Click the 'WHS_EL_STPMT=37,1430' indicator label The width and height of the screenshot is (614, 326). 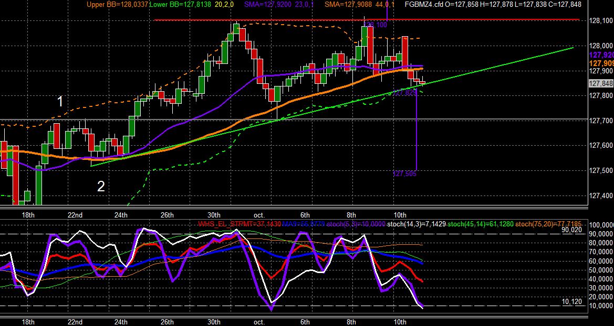tap(240, 224)
